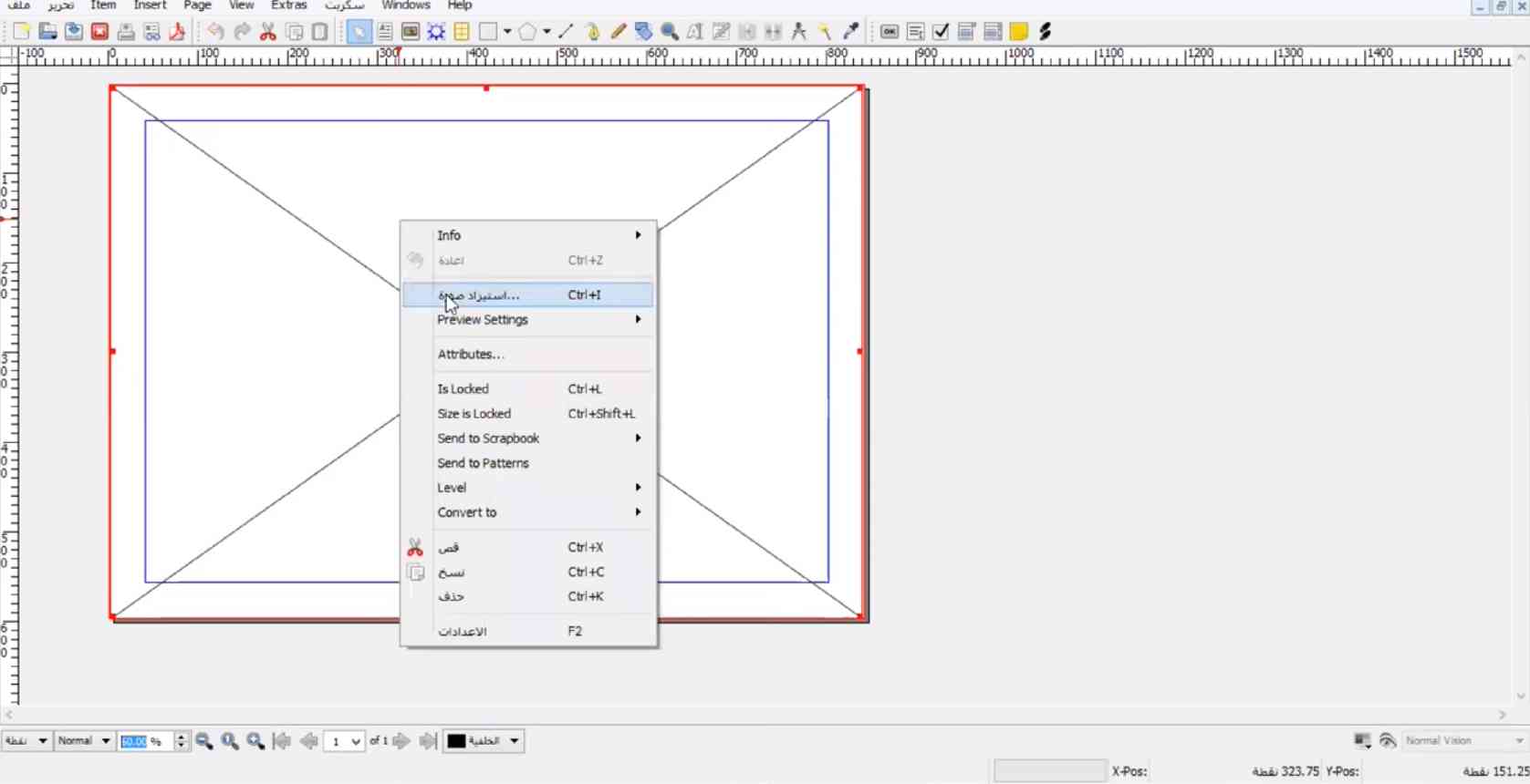
Task: Click the Print icon in toolbar
Action: [x=126, y=32]
